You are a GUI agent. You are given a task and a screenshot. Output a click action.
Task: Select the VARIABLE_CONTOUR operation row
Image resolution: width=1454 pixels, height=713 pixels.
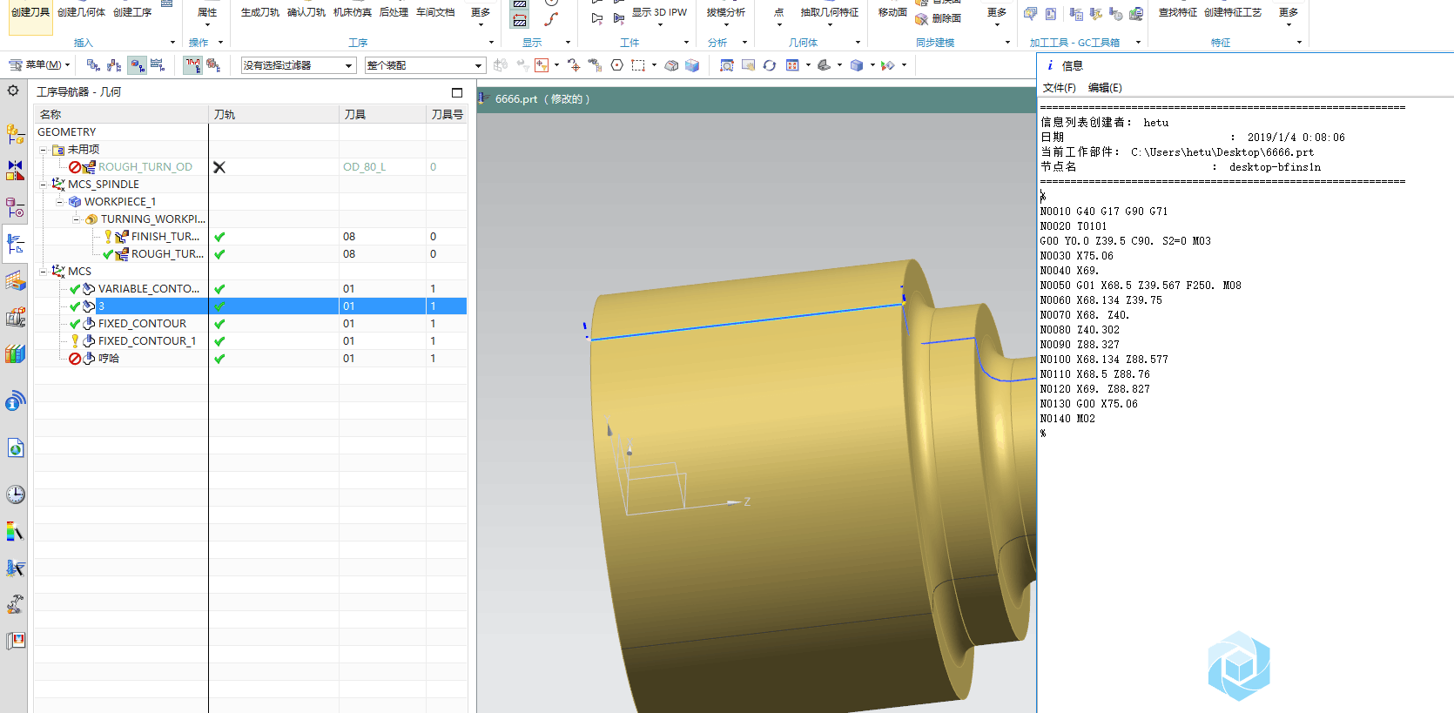pos(251,289)
